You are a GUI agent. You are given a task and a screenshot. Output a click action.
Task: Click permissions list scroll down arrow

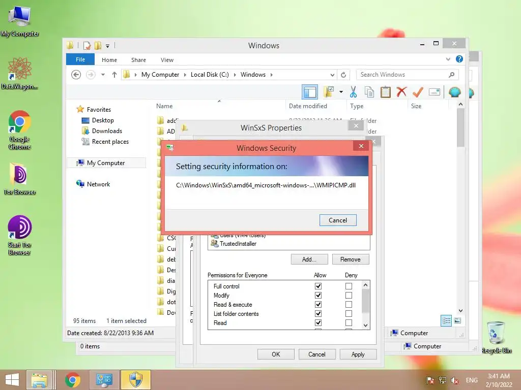click(x=365, y=326)
